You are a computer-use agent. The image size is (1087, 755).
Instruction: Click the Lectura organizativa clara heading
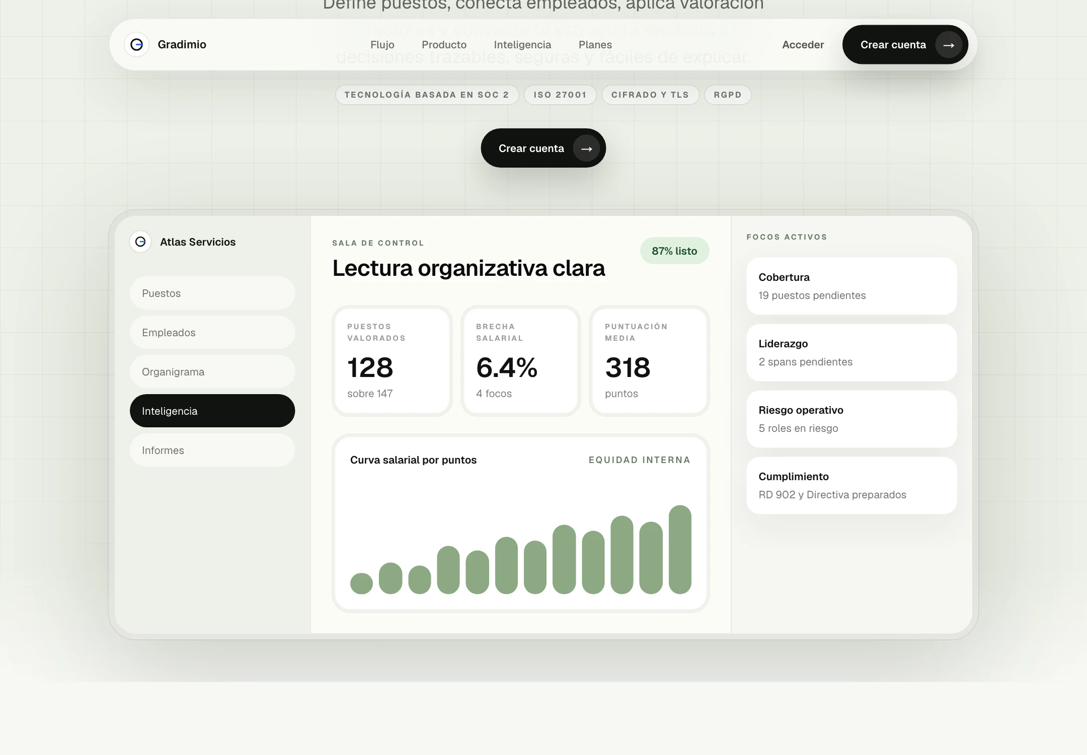469,268
